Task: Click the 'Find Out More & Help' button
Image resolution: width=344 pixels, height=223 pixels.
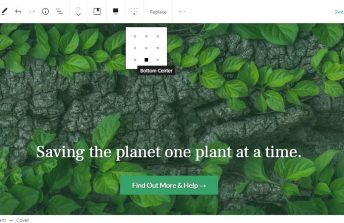Action: coord(169,185)
